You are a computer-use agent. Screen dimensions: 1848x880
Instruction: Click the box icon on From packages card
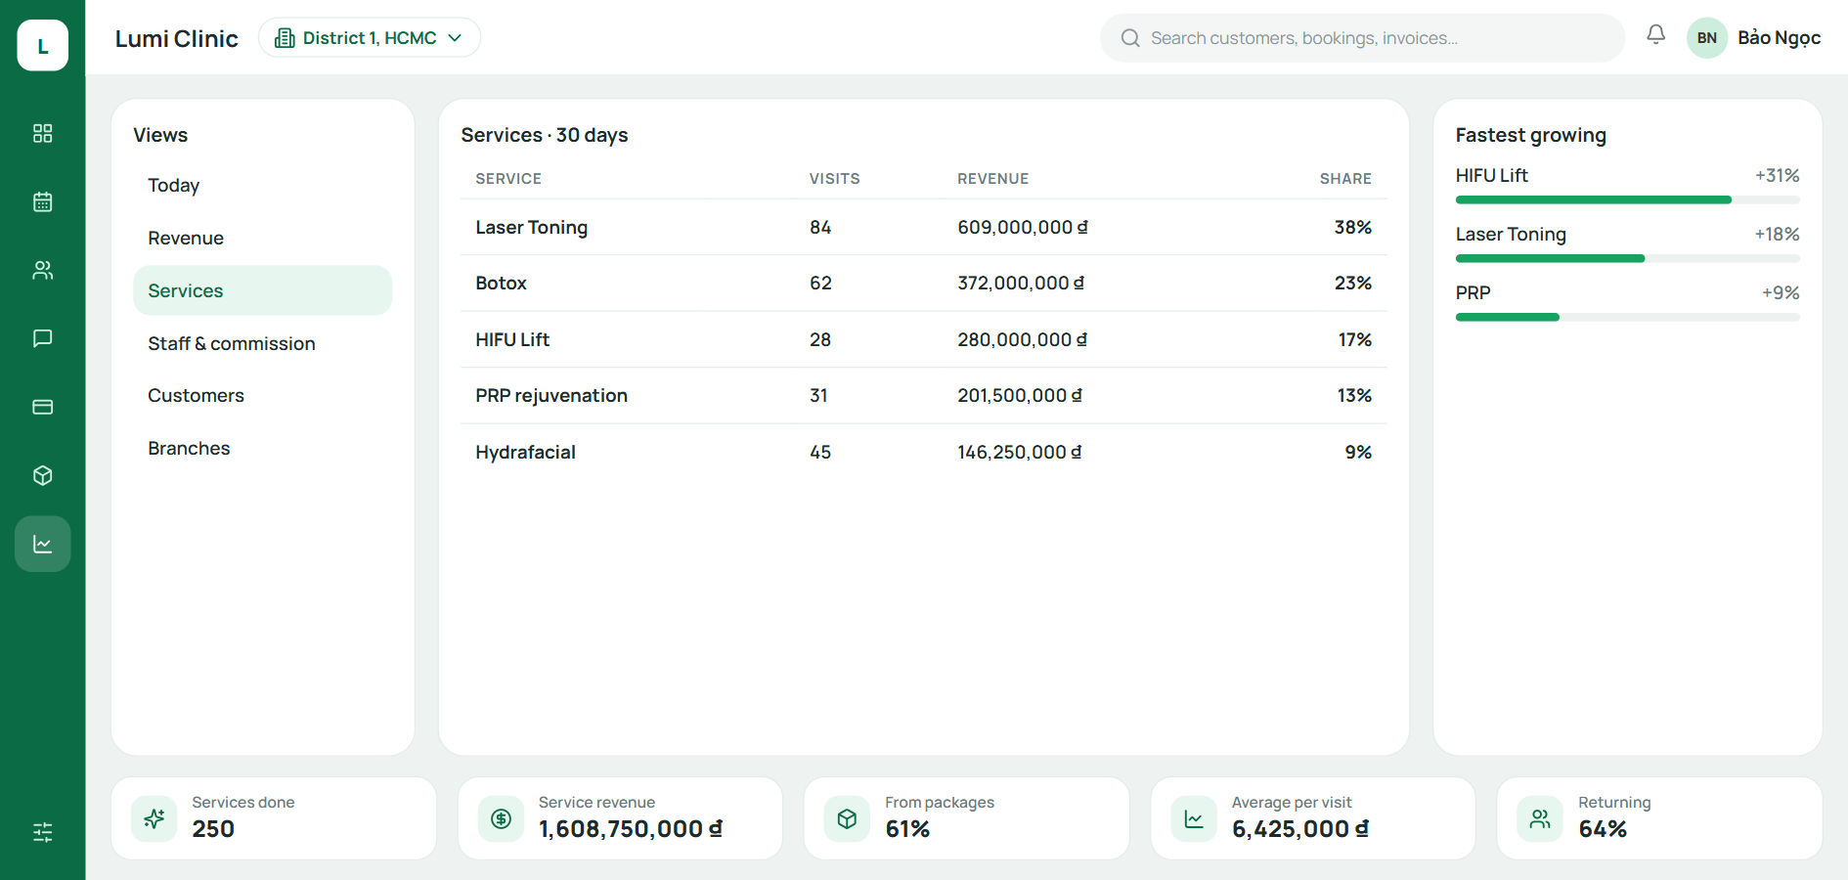(847, 818)
